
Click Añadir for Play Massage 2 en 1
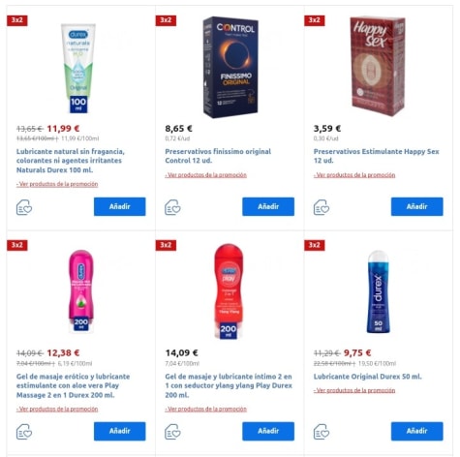pyautogui.click(x=120, y=431)
